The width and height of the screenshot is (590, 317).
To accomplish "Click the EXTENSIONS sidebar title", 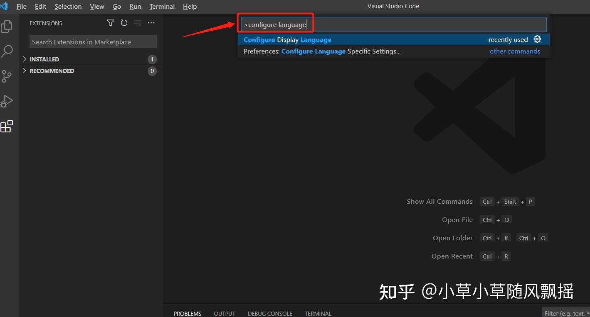I will tap(46, 23).
